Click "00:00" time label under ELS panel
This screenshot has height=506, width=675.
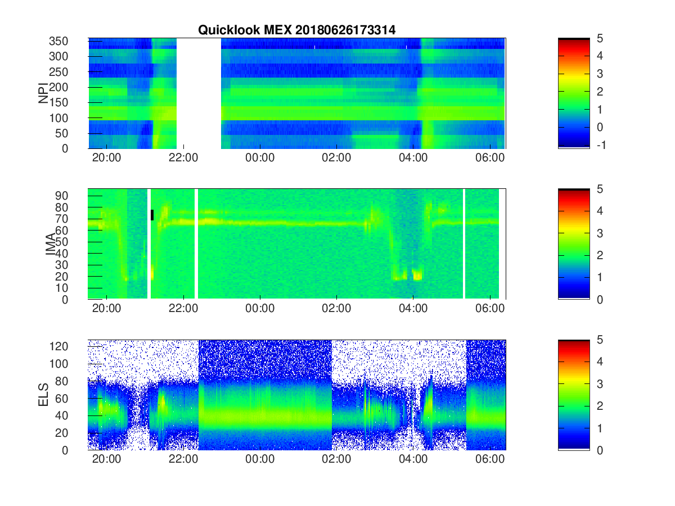260,459
